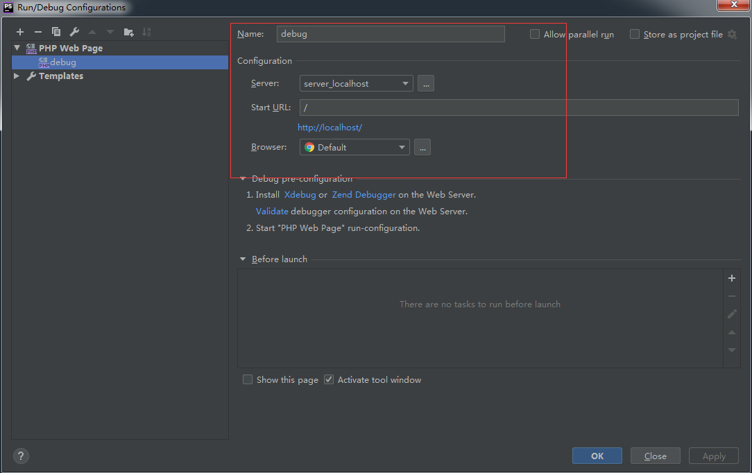Create new folder in configurations toolbar
This screenshot has width=752, height=473.
[x=128, y=32]
